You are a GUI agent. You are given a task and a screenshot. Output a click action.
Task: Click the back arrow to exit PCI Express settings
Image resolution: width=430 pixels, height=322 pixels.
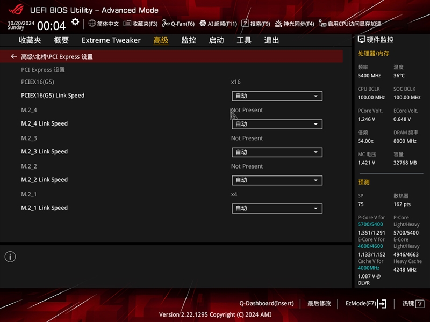tap(14, 56)
